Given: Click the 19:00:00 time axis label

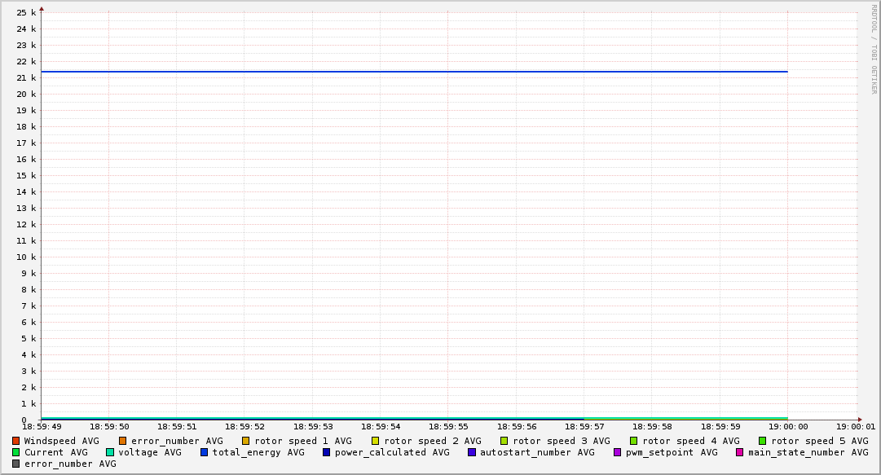Looking at the screenshot, I should coord(788,426).
